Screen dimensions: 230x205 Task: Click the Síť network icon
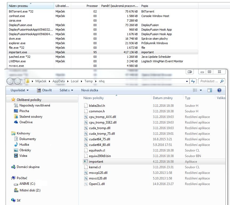pos(13,200)
